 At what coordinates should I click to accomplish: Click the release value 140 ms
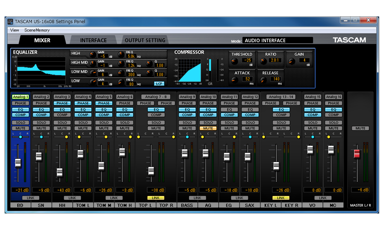pyautogui.click(x=276, y=79)
